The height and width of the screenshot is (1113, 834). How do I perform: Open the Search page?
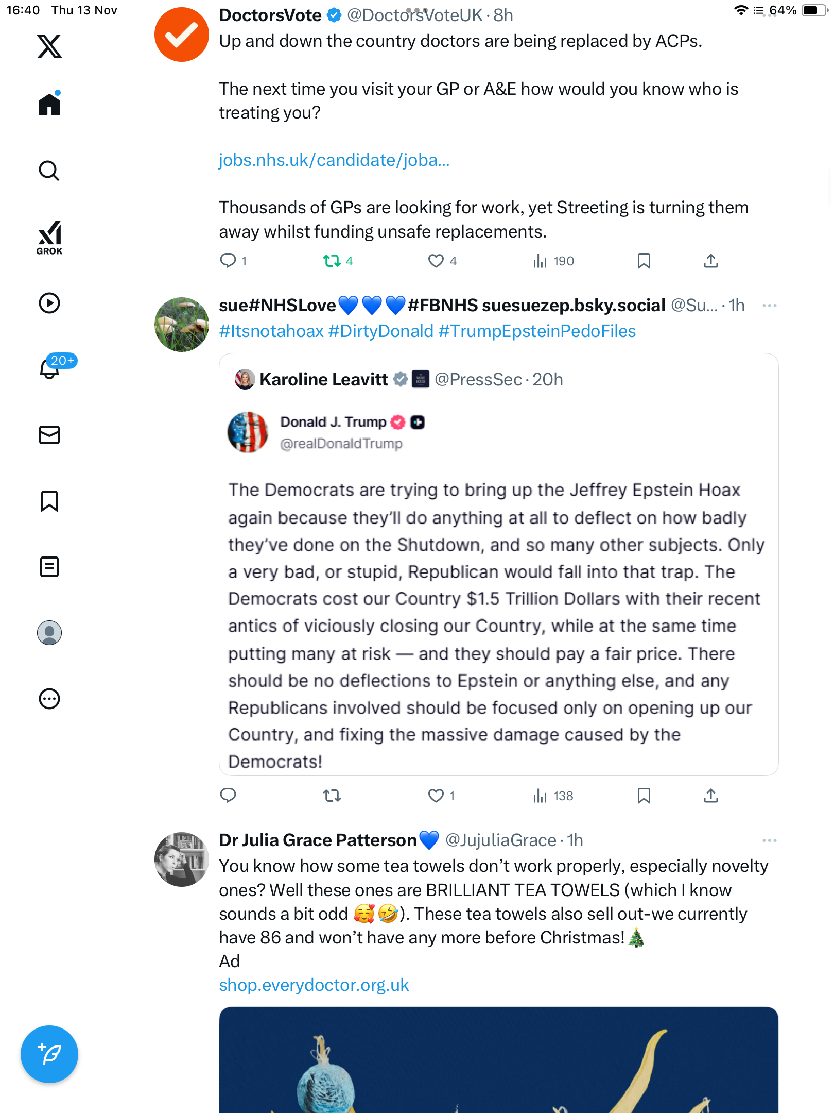pos(49,171)
